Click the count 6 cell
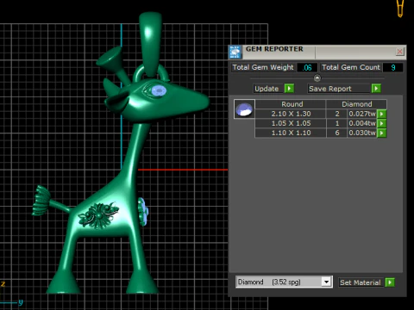Image resolution: width=414 pixels, height=310 pixels. pyautogui.click(x=337, y=133)
